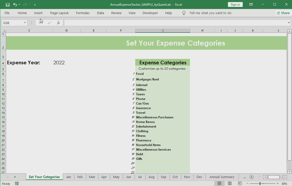Click the New Sheet plus icon
This screenshot has height=186, width=292.
[251, 177]
